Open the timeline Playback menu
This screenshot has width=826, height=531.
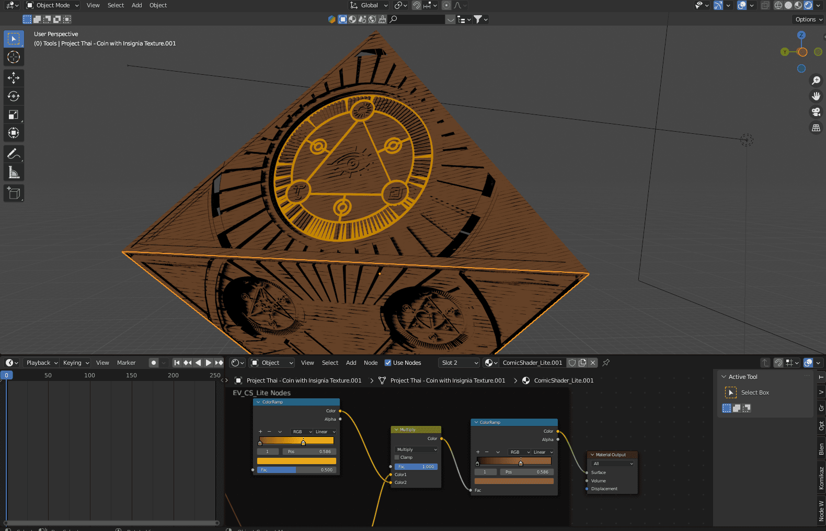tap(42, 363)
